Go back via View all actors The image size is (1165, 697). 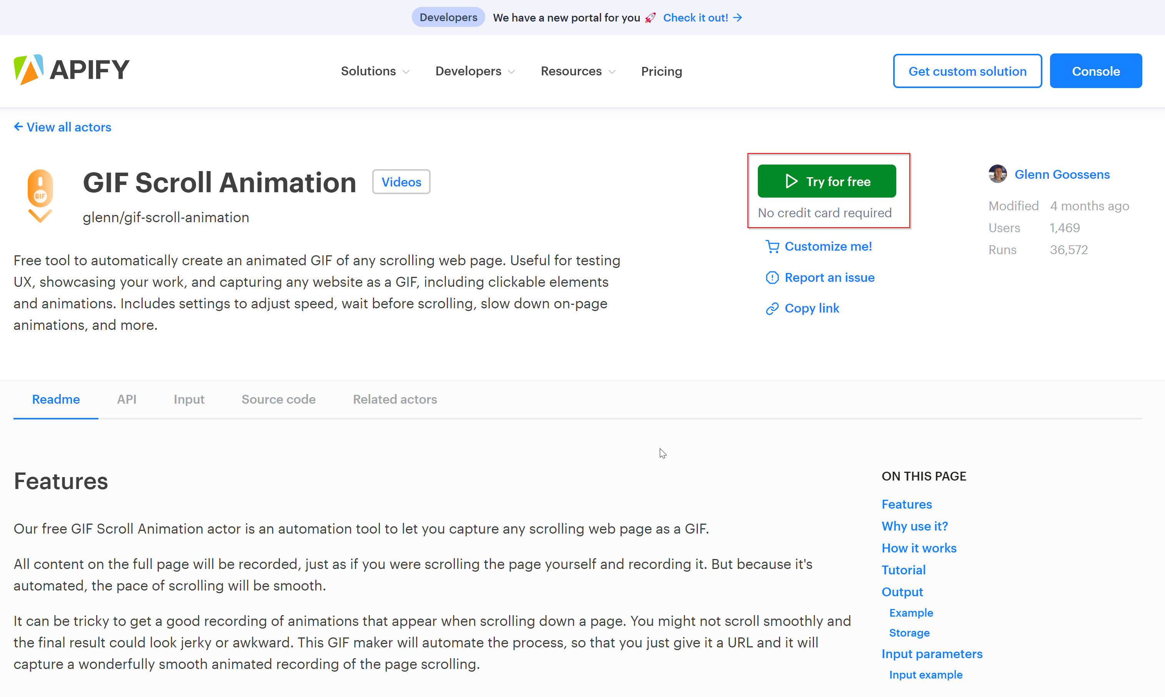[68, 127]
